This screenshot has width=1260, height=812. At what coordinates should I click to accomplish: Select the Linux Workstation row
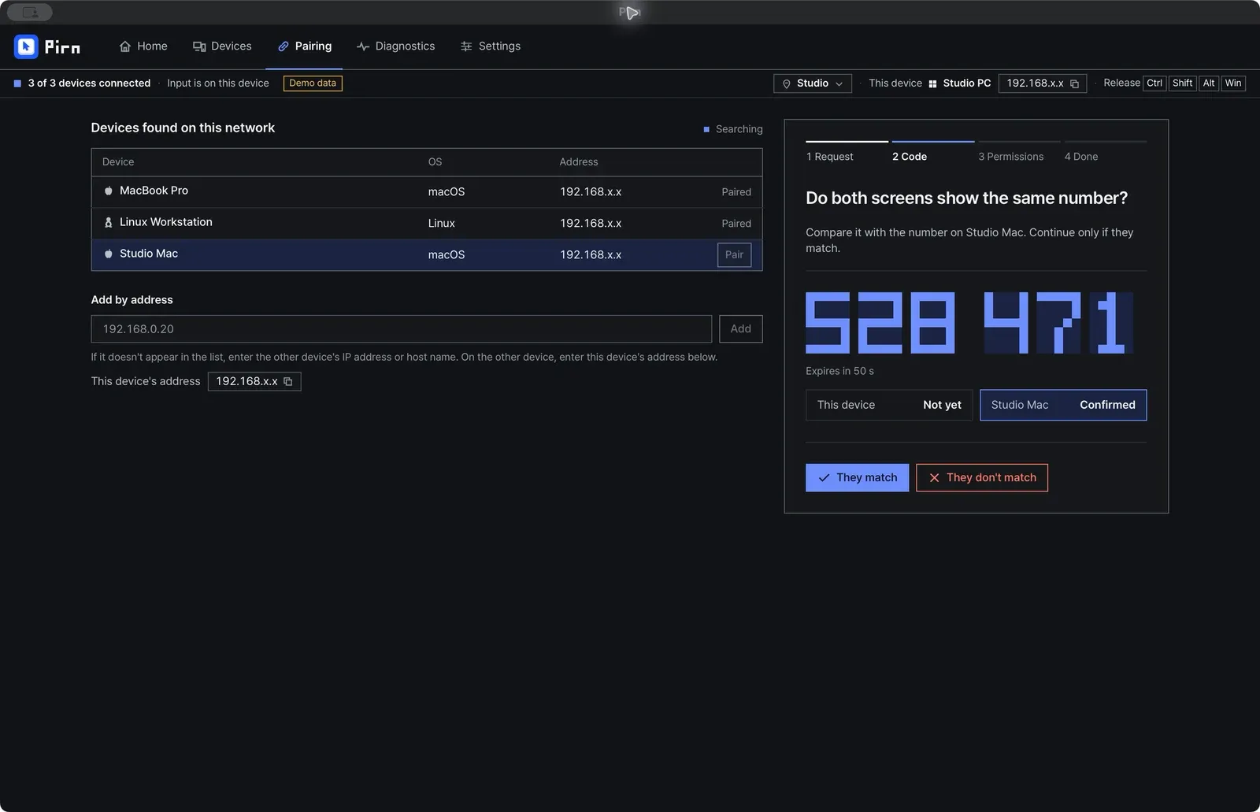pyautogui.click(x=427, y=224)
